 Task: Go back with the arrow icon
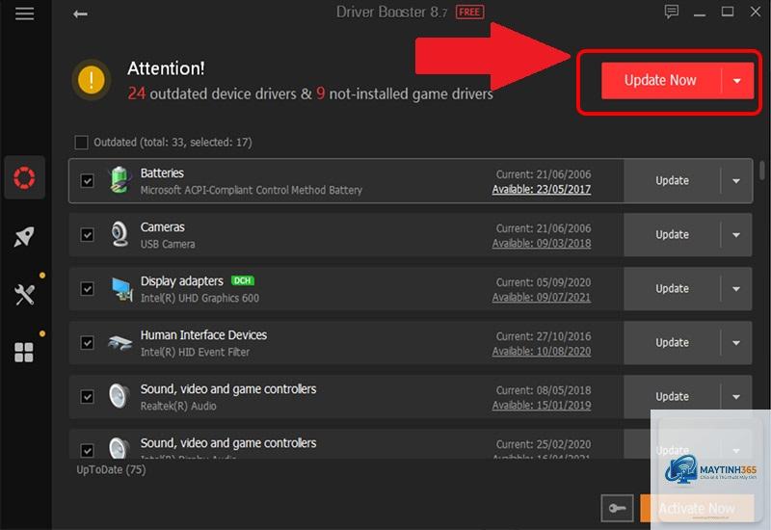tap(80, 13)
